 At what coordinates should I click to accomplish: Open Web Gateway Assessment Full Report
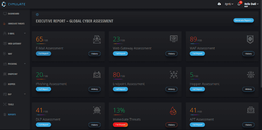120,54
